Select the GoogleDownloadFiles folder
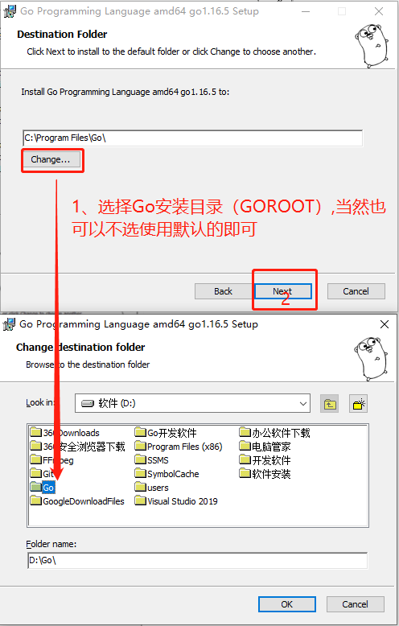 [77, 501]
